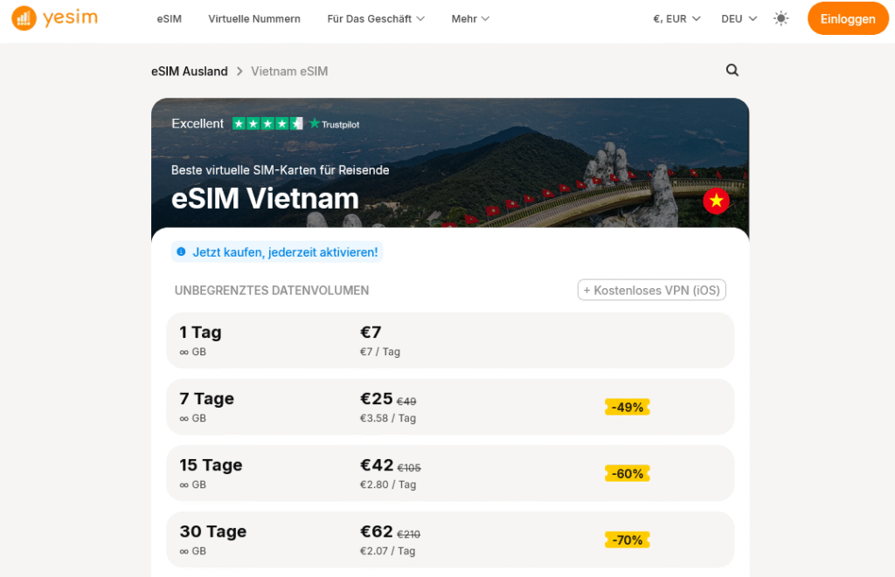This screenshot has height=577, width=895.
Task: Open the €, EUR currency dropdown
Action: [675, 17]
